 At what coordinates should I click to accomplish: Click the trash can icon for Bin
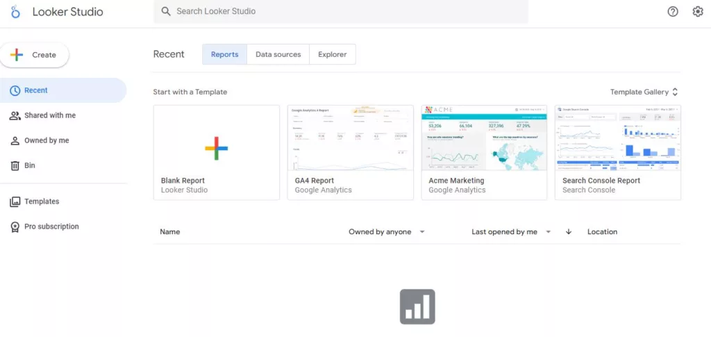[x=15, y=165]
